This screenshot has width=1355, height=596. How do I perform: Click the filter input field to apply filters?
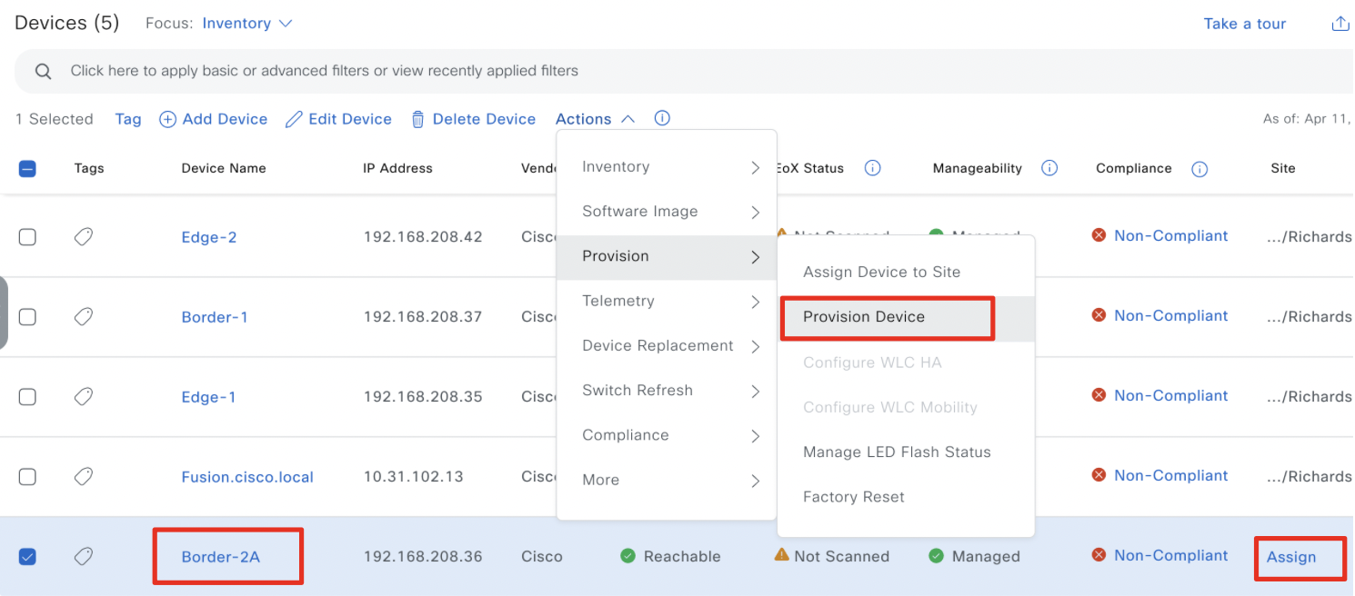[x=364, y=70]
